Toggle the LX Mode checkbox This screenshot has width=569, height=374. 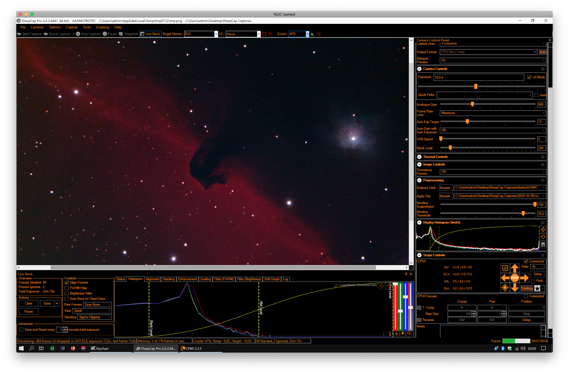(x=529, y=77)
